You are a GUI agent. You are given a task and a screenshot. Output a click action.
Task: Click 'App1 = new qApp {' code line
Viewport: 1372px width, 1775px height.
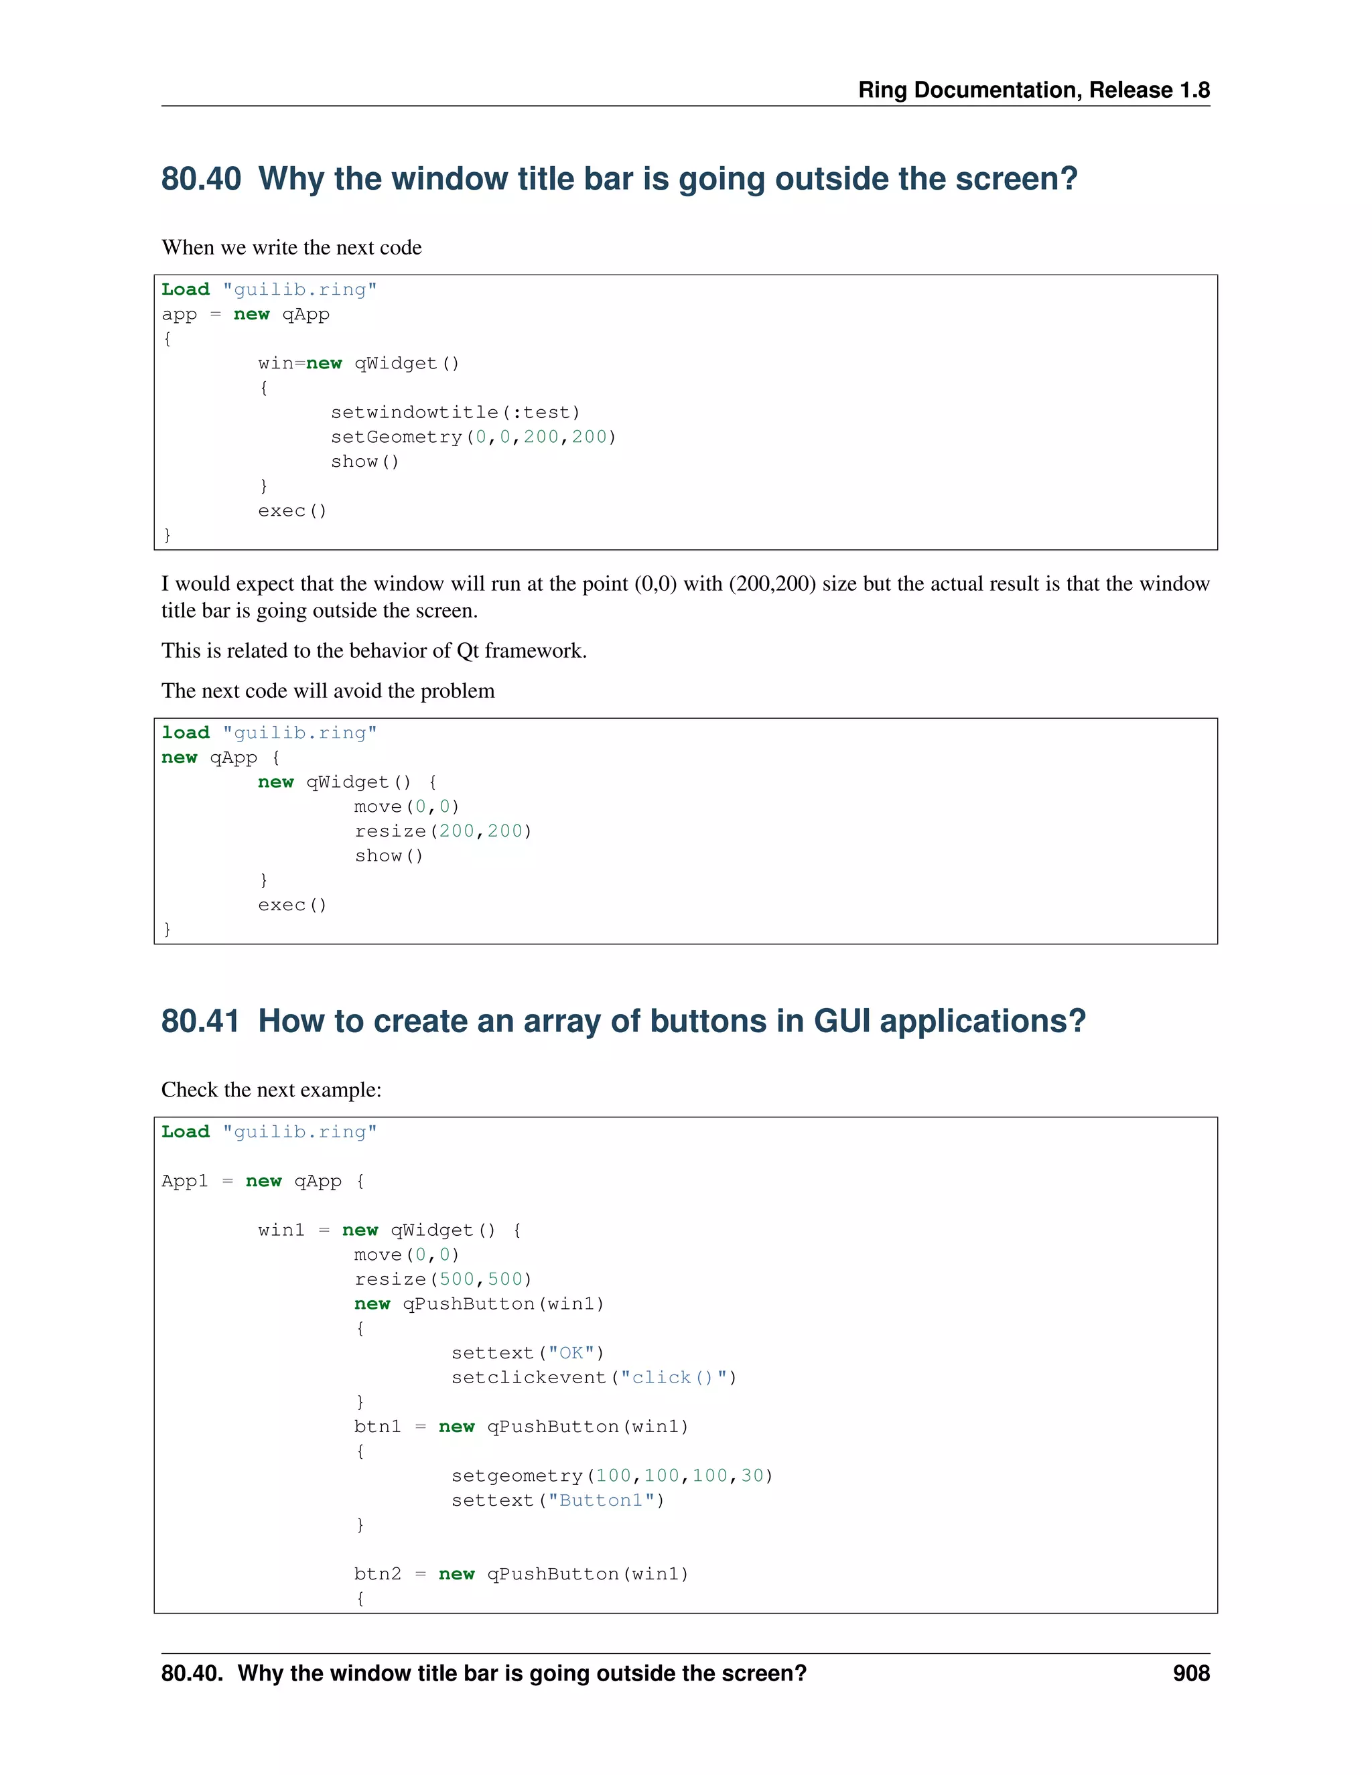[263, 1181]
